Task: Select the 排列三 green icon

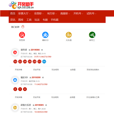Action: tap(92, 35)
